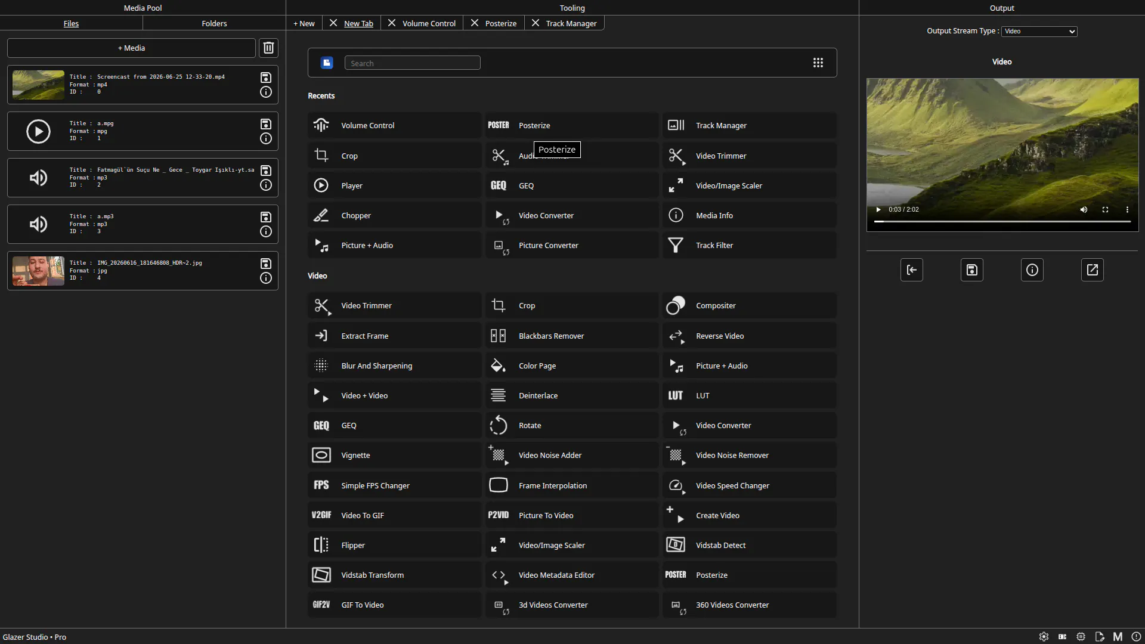Image resolution: width=1145 pixels, height=644 pixels.
Task: Open Video Metadata Editor tool
Action: [572, 575]
